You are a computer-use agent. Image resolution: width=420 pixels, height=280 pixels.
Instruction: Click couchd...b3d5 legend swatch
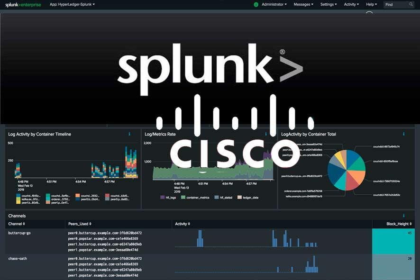107,196
